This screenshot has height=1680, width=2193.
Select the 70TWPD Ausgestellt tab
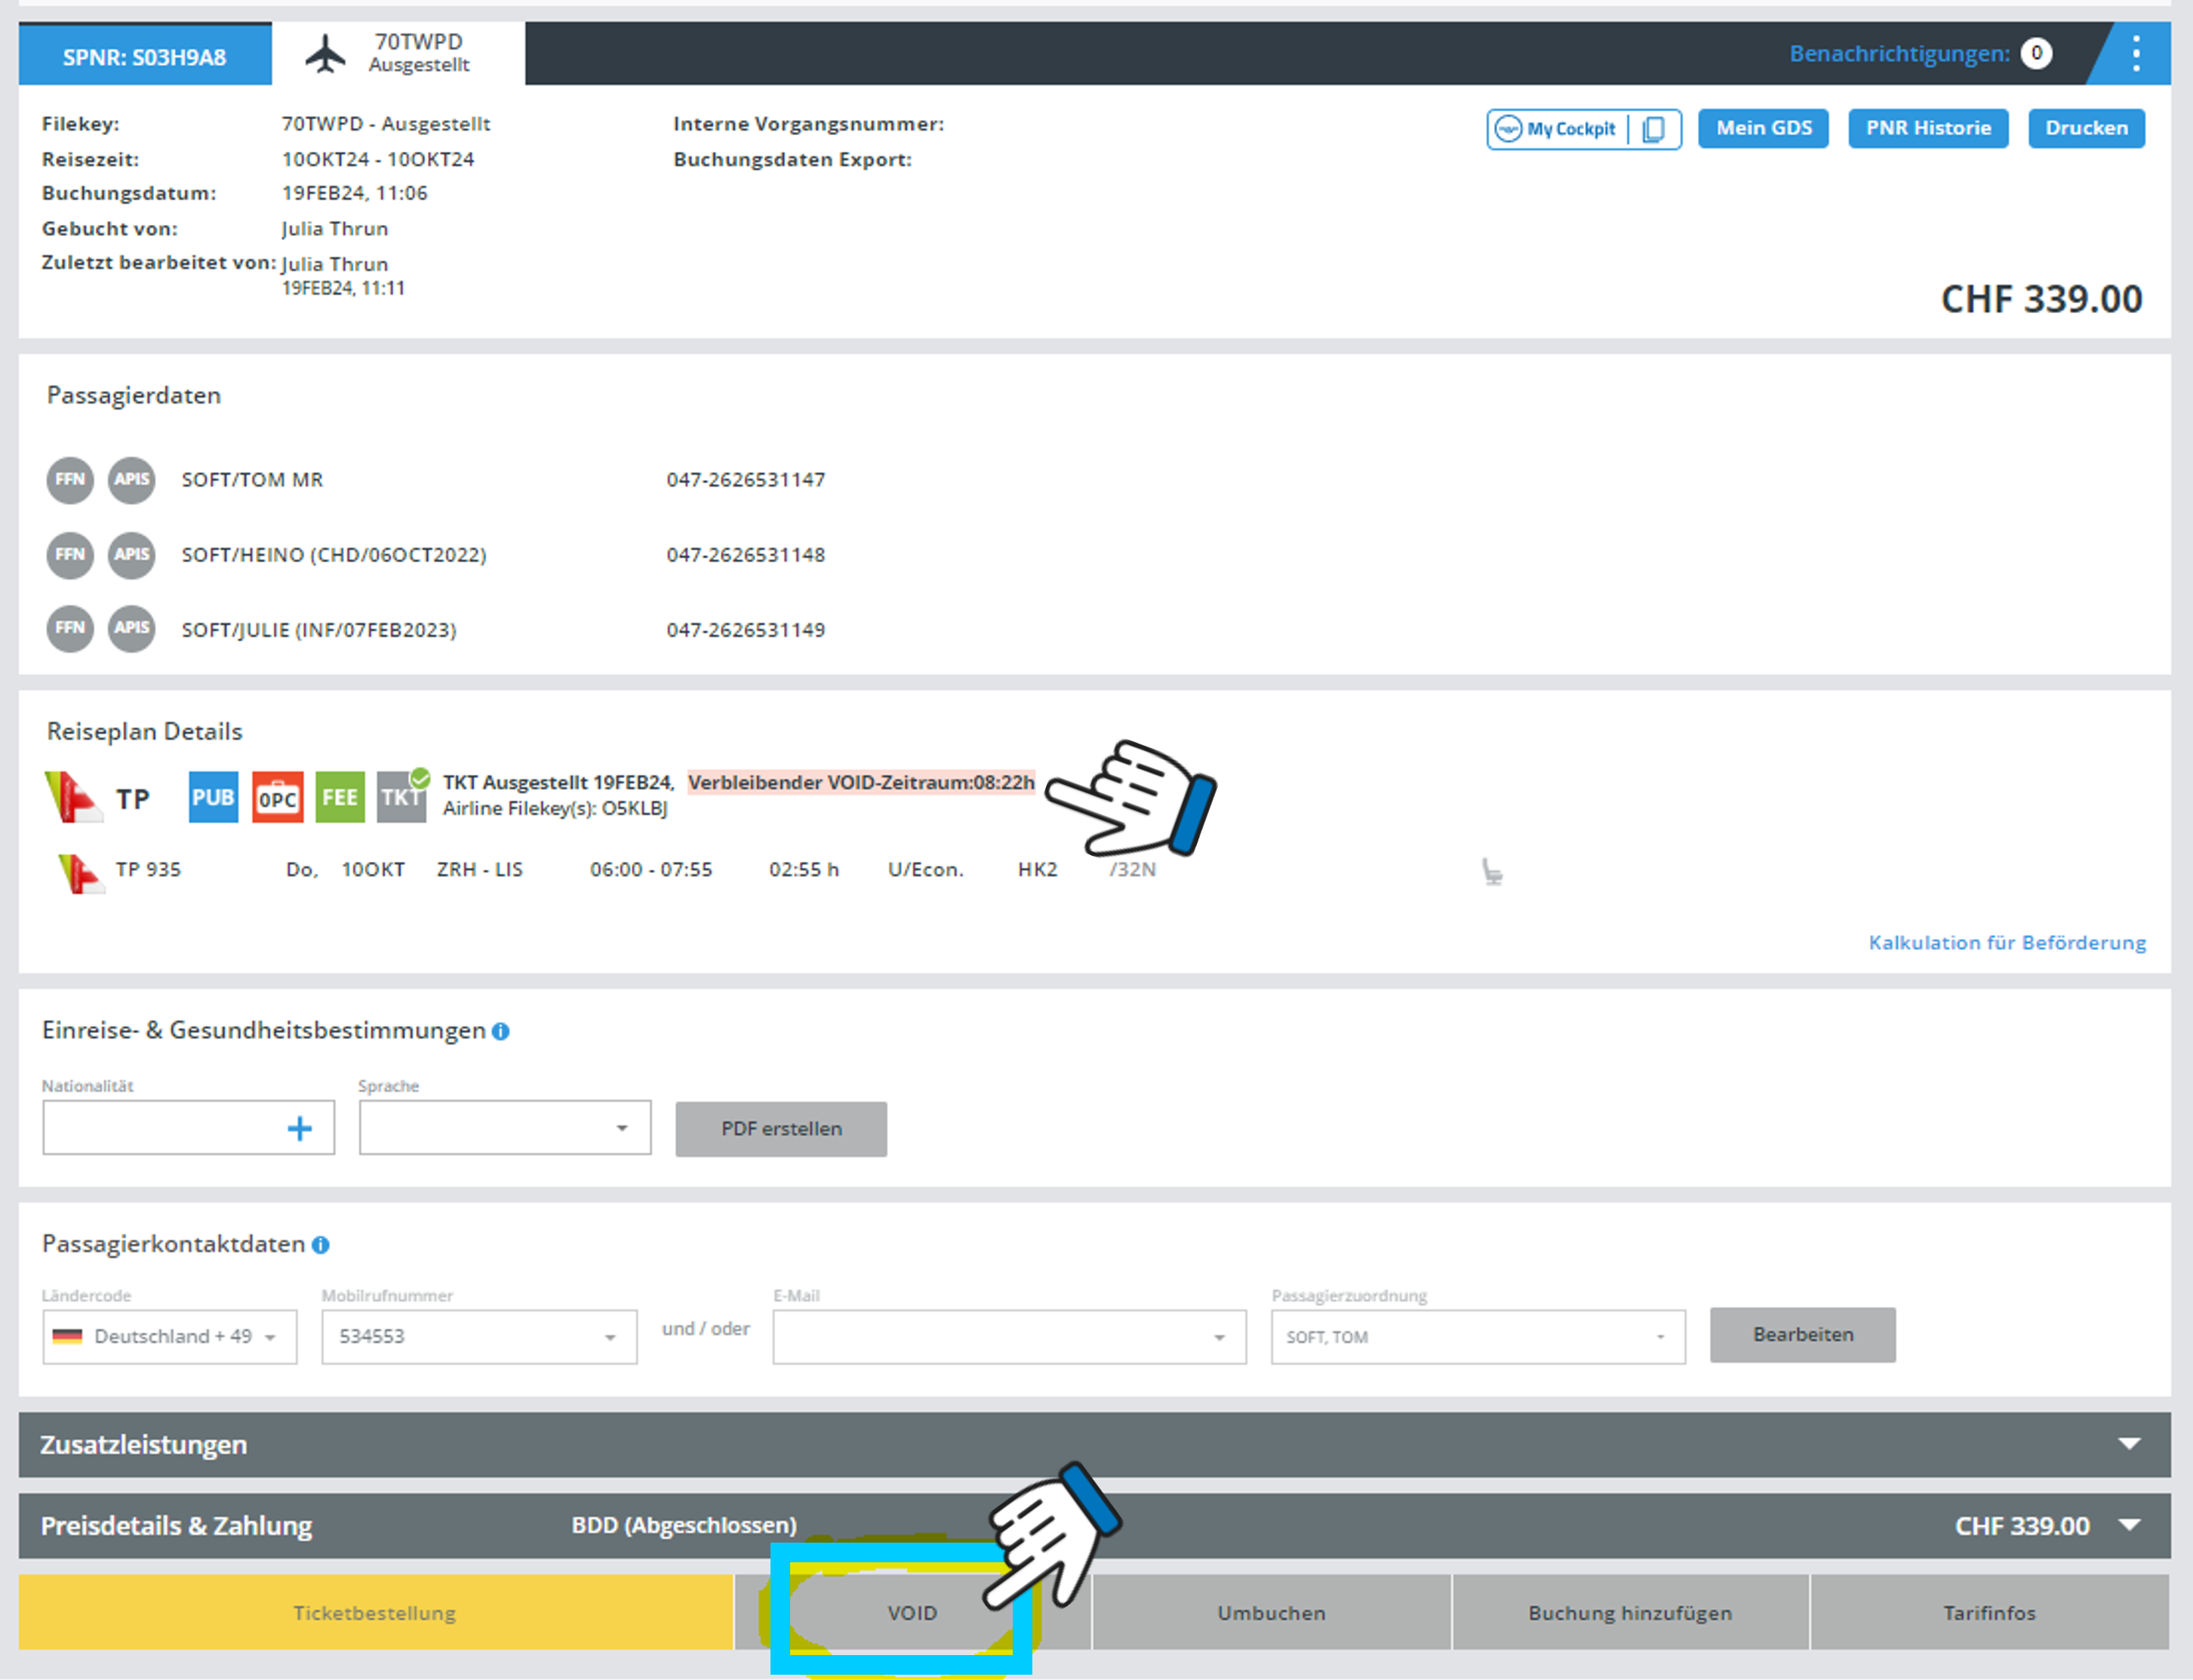coord(398,54)
